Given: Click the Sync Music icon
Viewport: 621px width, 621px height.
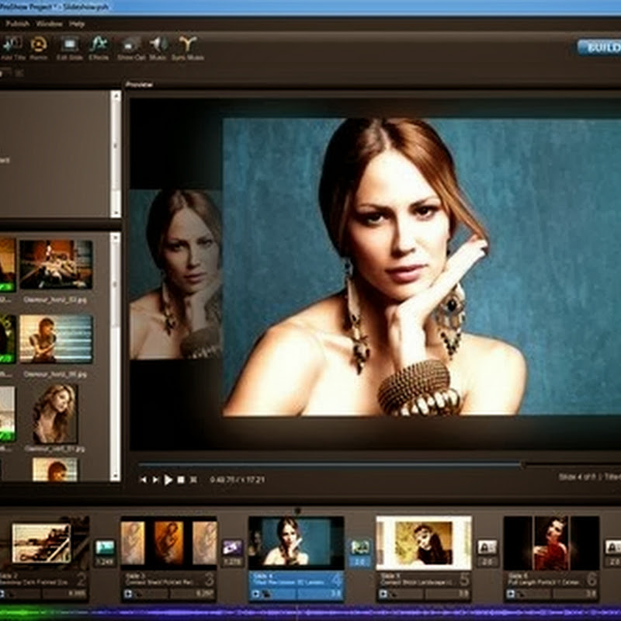Looking at the screenshot, I should 186,46.
